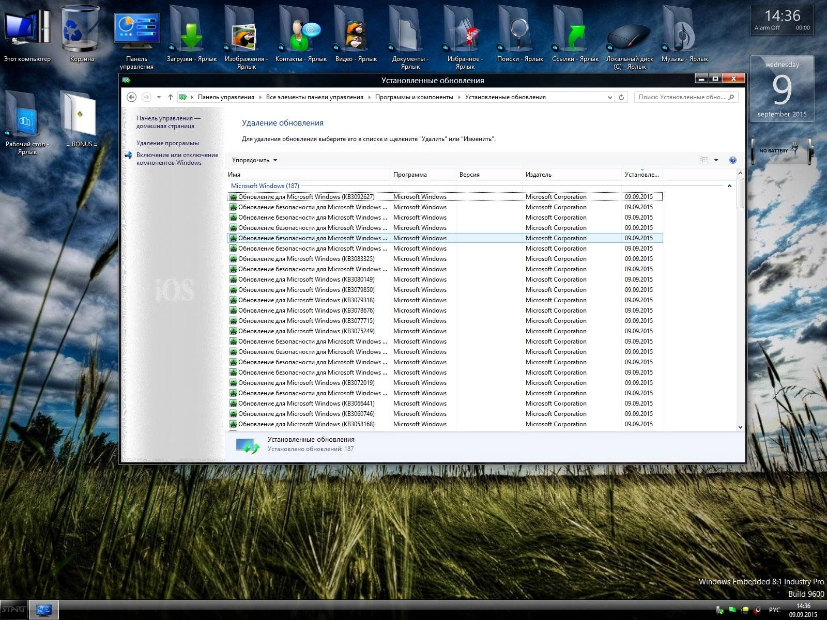Click Панель управления in the breadcrumb
The image size is (827, 620).
pos(226,97)
